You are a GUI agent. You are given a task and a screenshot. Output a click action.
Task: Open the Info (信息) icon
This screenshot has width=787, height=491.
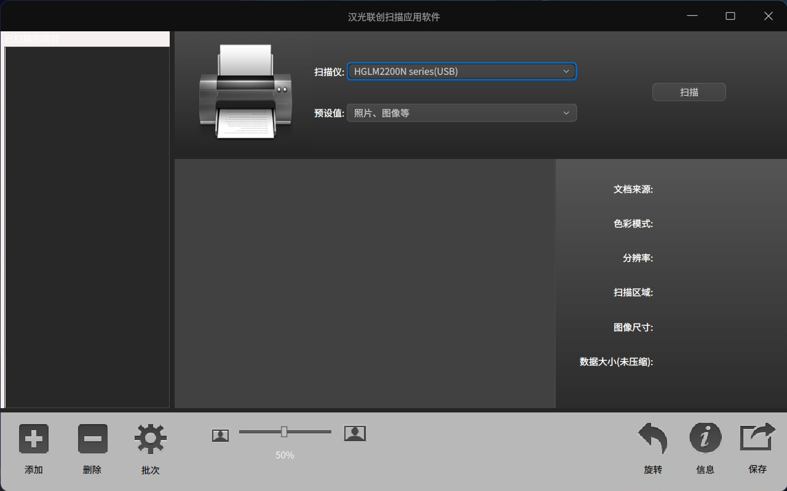pos(705,438)
